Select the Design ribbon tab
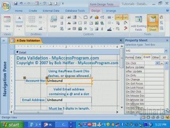This screenshot has height=128, width=170. coord(96,11)
